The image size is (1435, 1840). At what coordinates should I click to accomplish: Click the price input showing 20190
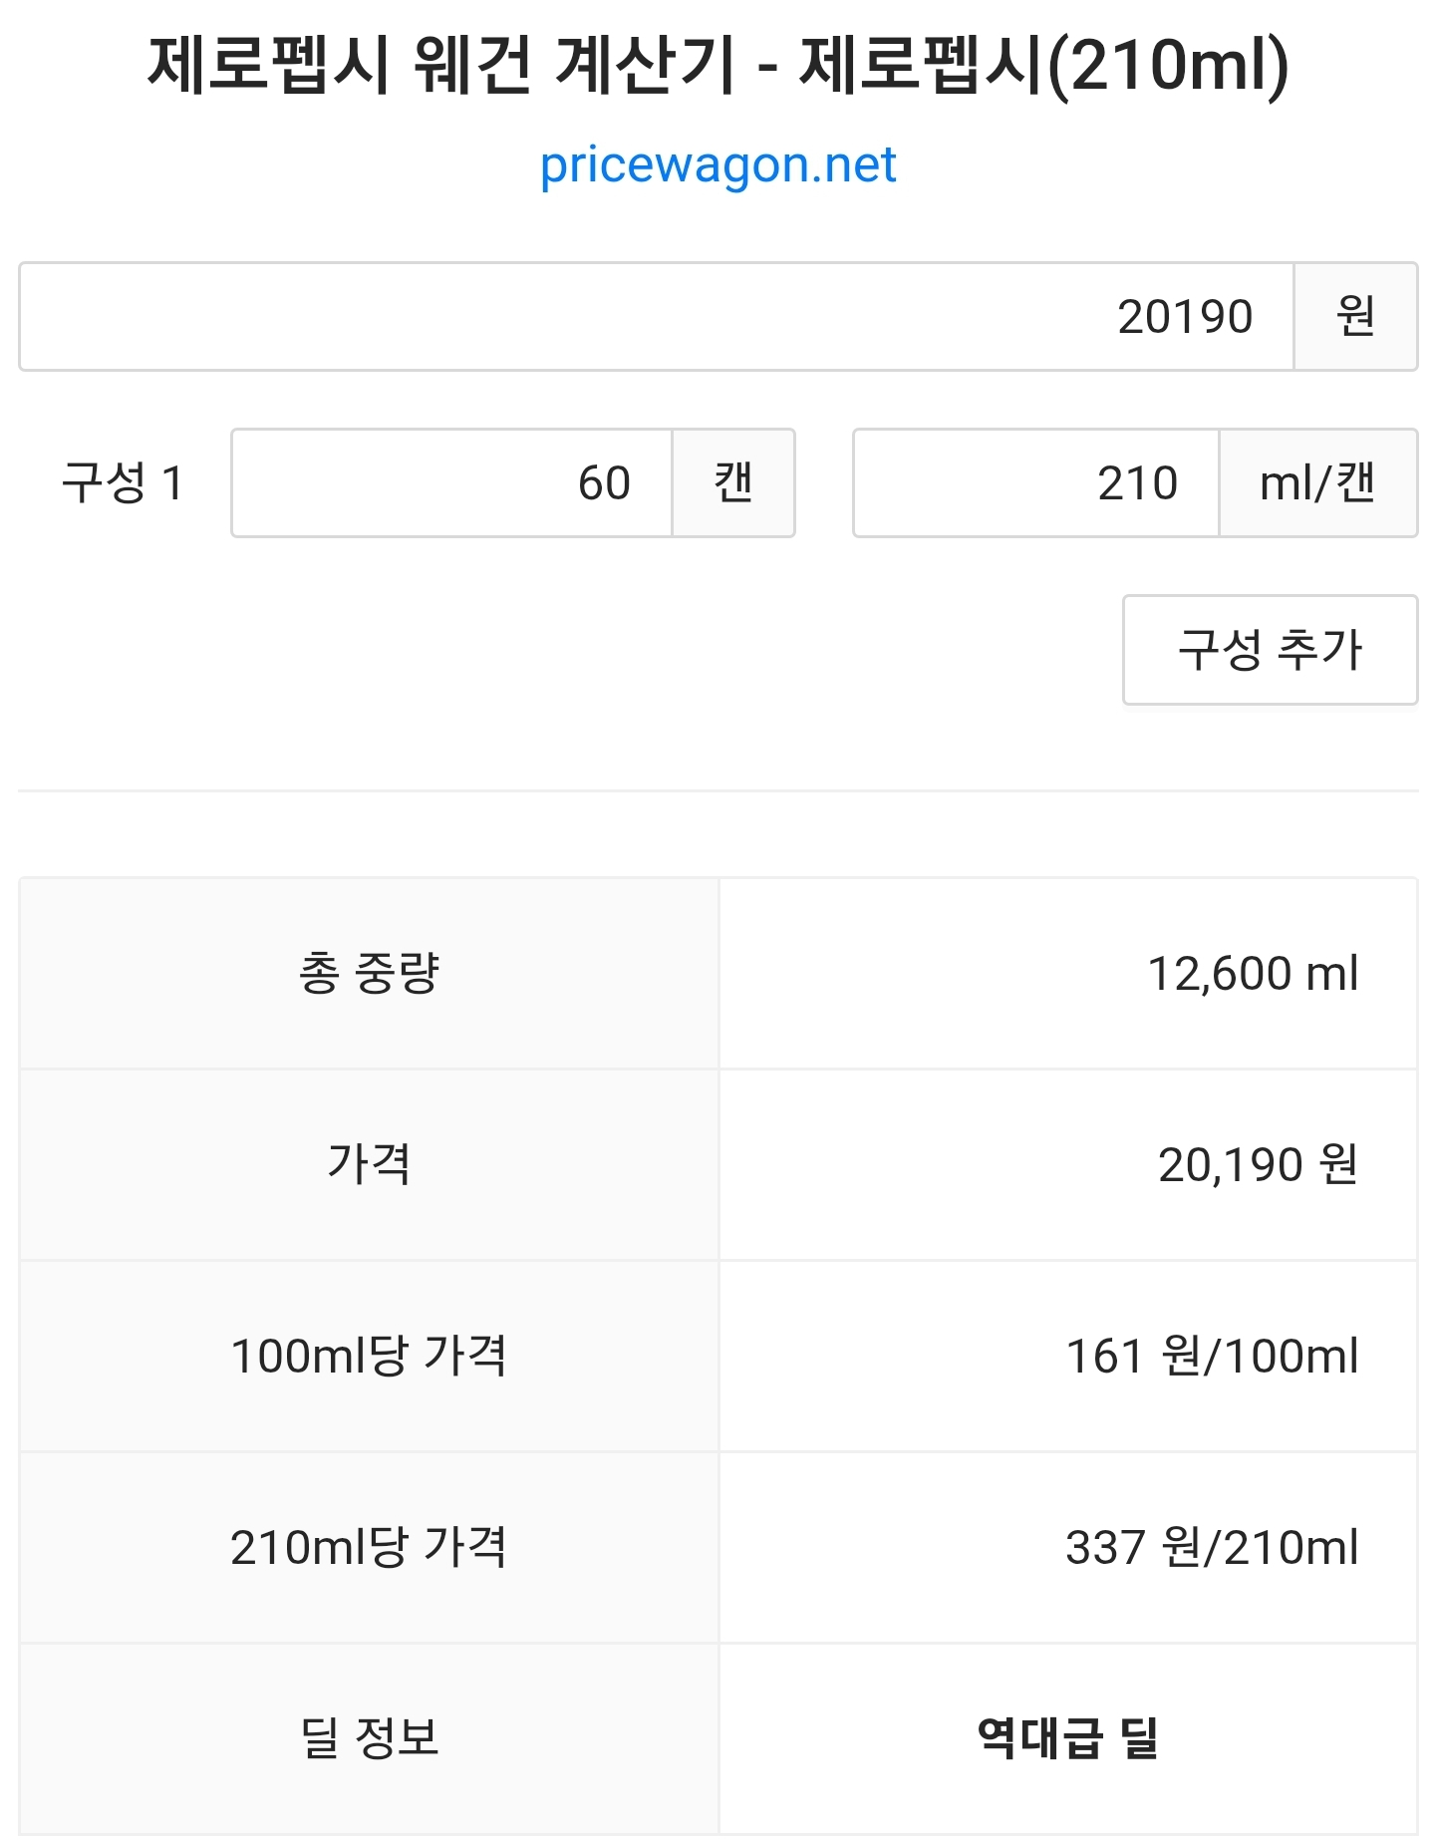pyautogui.click(x=656, y=317)
